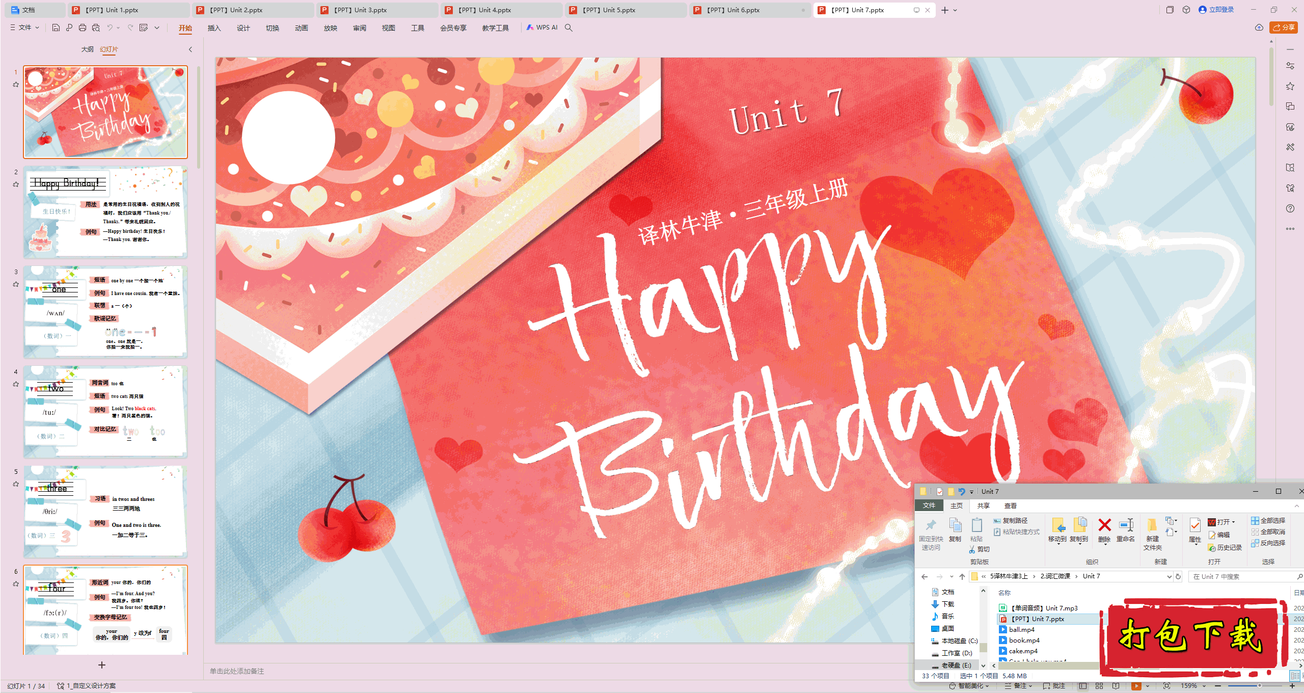Viewport: 1304px width, 693px height.
Task: Click the Explorer address refresh icon
Action: pyautogui.click(x=1178, y=576)
